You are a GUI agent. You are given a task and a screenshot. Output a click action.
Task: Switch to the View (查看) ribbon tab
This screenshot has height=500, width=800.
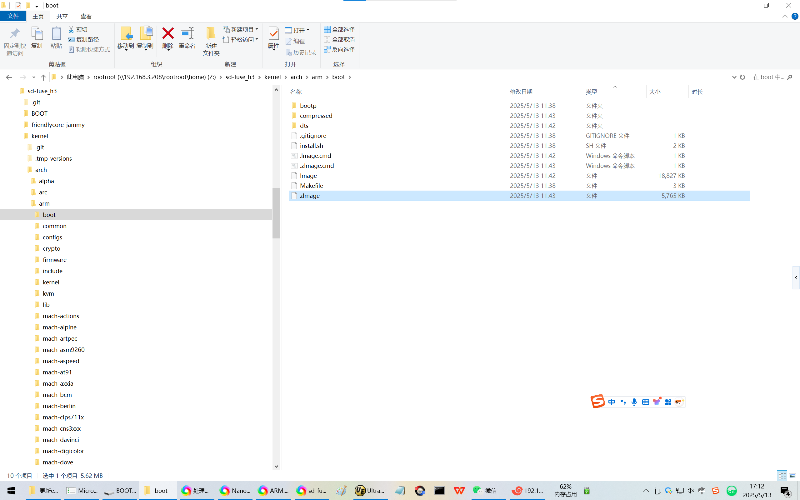point(86,16)
